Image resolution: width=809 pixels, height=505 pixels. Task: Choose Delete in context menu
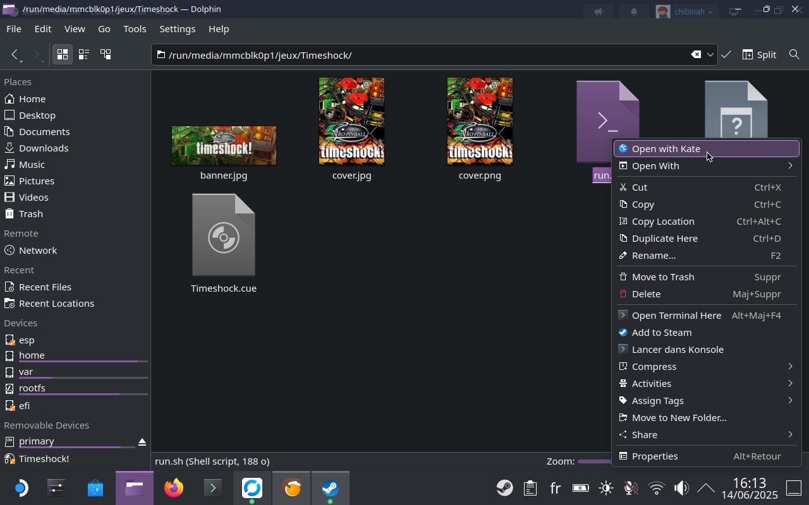[x=707, y=294]
